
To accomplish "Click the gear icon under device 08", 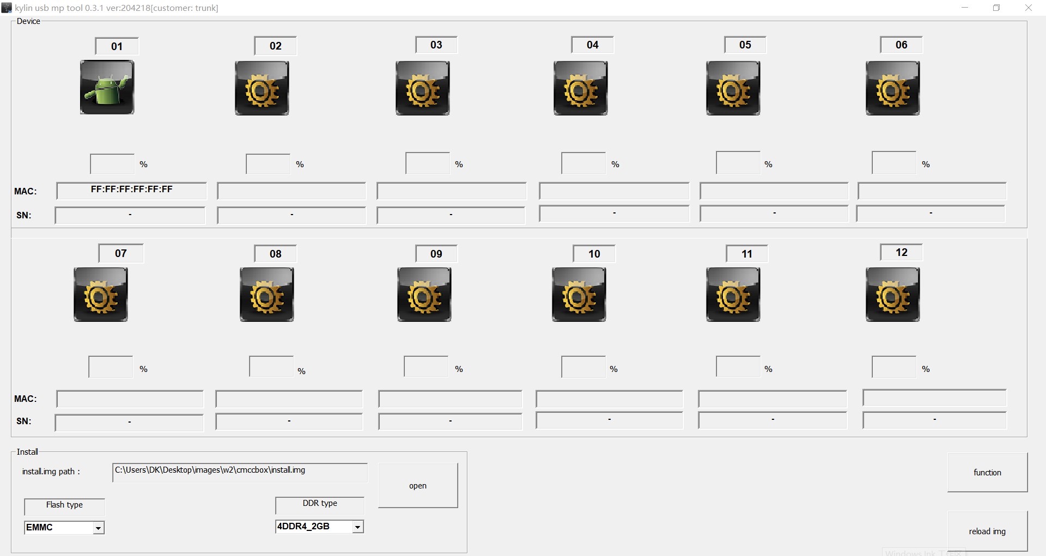I will [267, 295].
